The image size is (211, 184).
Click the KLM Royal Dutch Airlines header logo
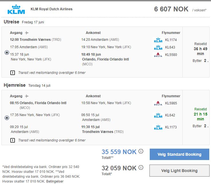(x=16, y=9)
